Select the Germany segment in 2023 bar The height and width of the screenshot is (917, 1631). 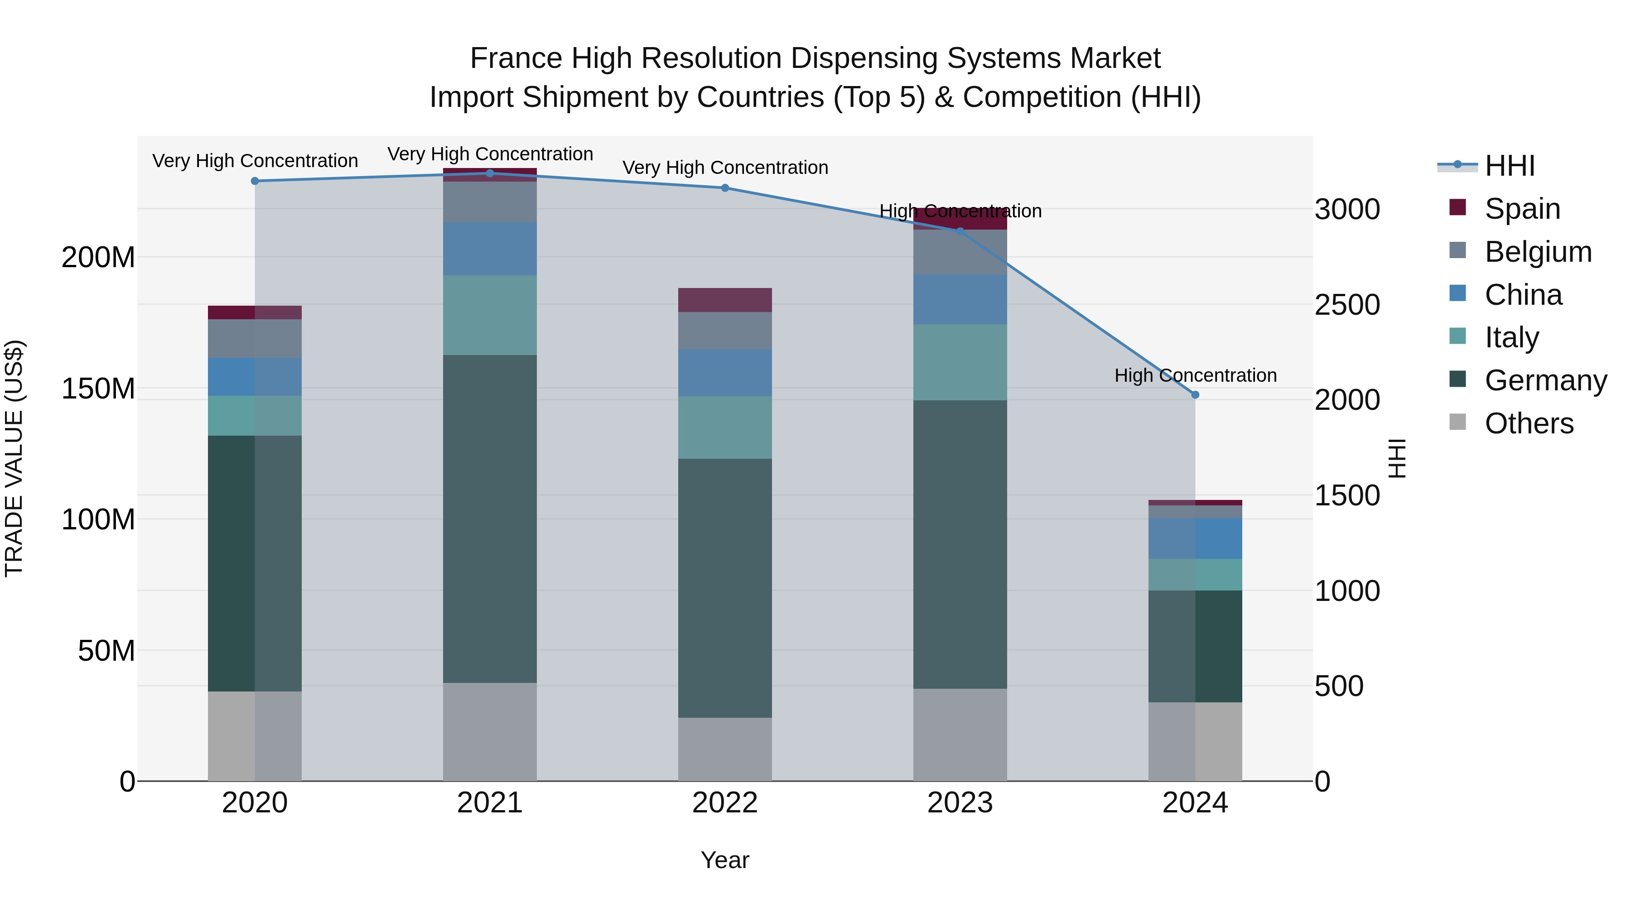[x=960, y=545]
